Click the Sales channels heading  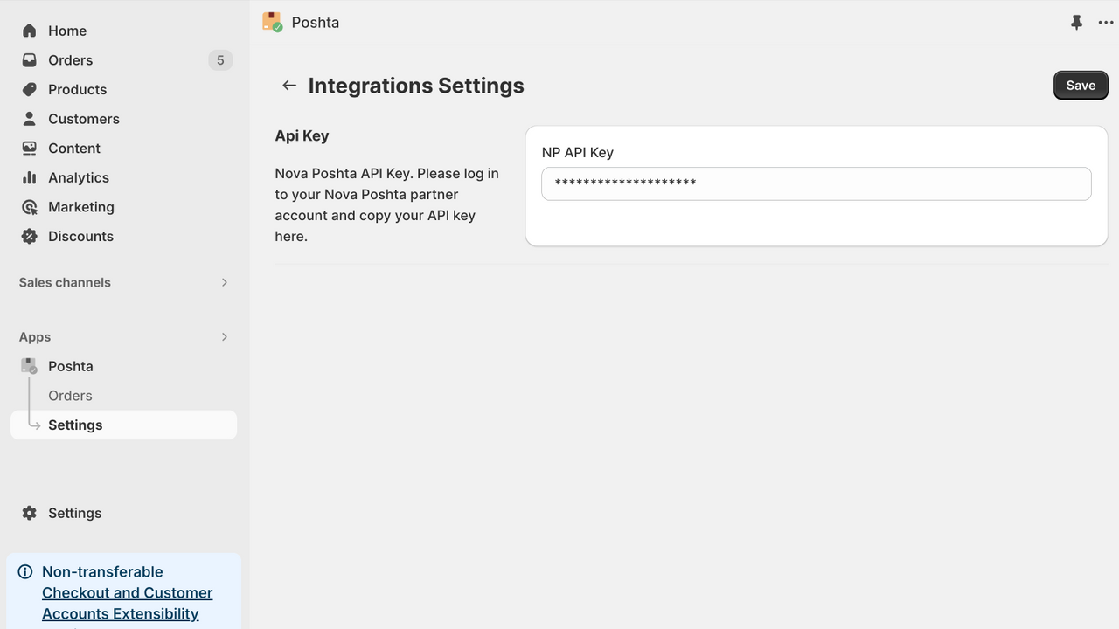click(65, 282)
